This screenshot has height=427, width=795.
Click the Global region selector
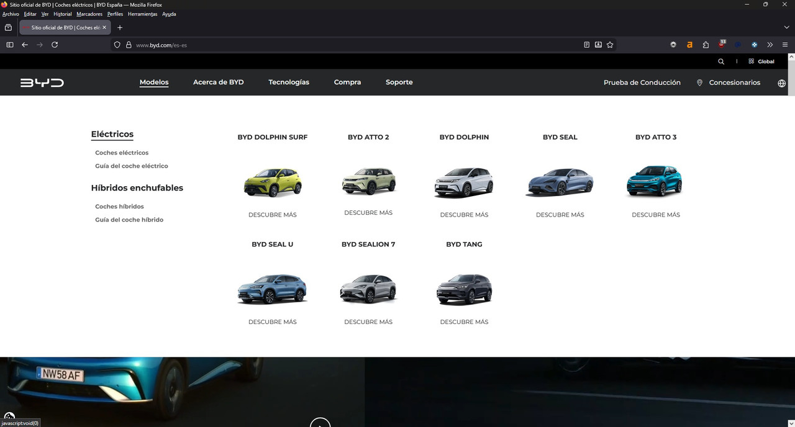click(761, 61)
